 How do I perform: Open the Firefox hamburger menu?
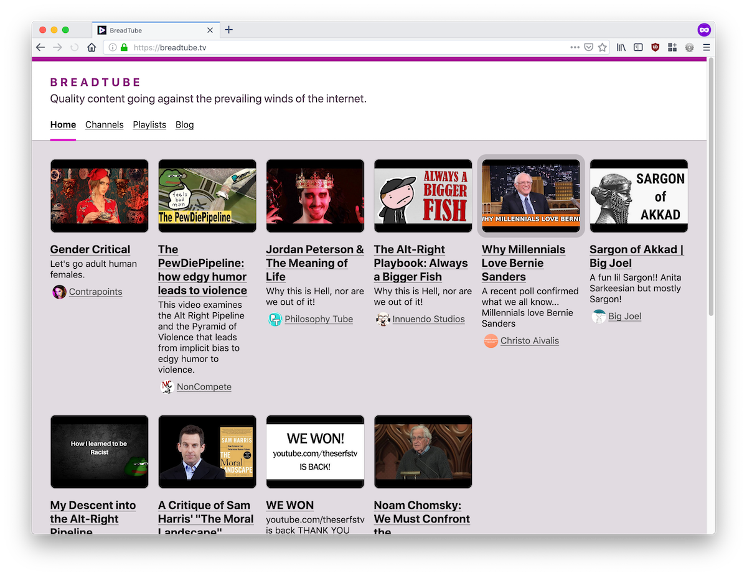(706, 47)
